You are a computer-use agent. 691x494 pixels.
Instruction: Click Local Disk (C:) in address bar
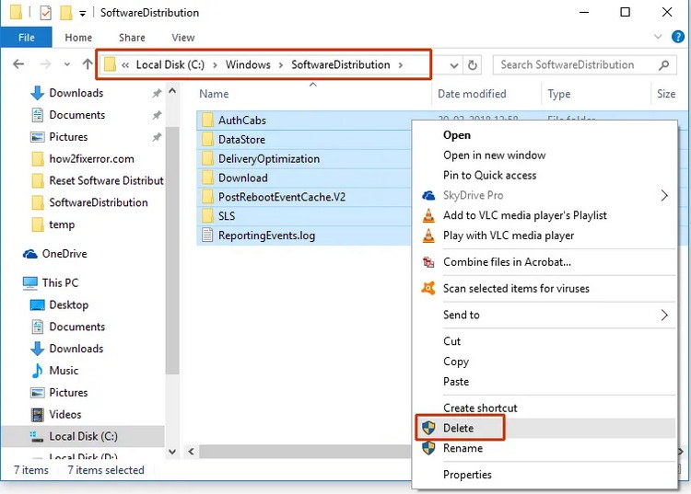coord(170,64)
